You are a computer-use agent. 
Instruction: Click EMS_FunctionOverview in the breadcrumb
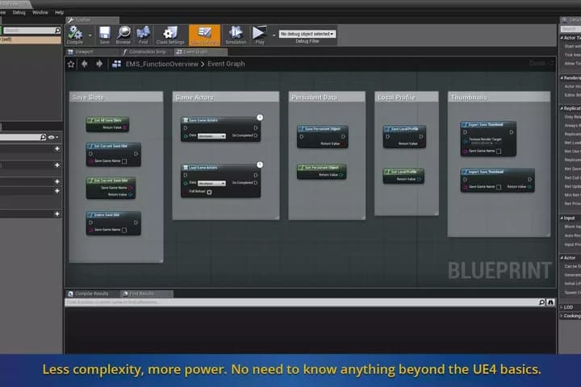tap(162, 64)
